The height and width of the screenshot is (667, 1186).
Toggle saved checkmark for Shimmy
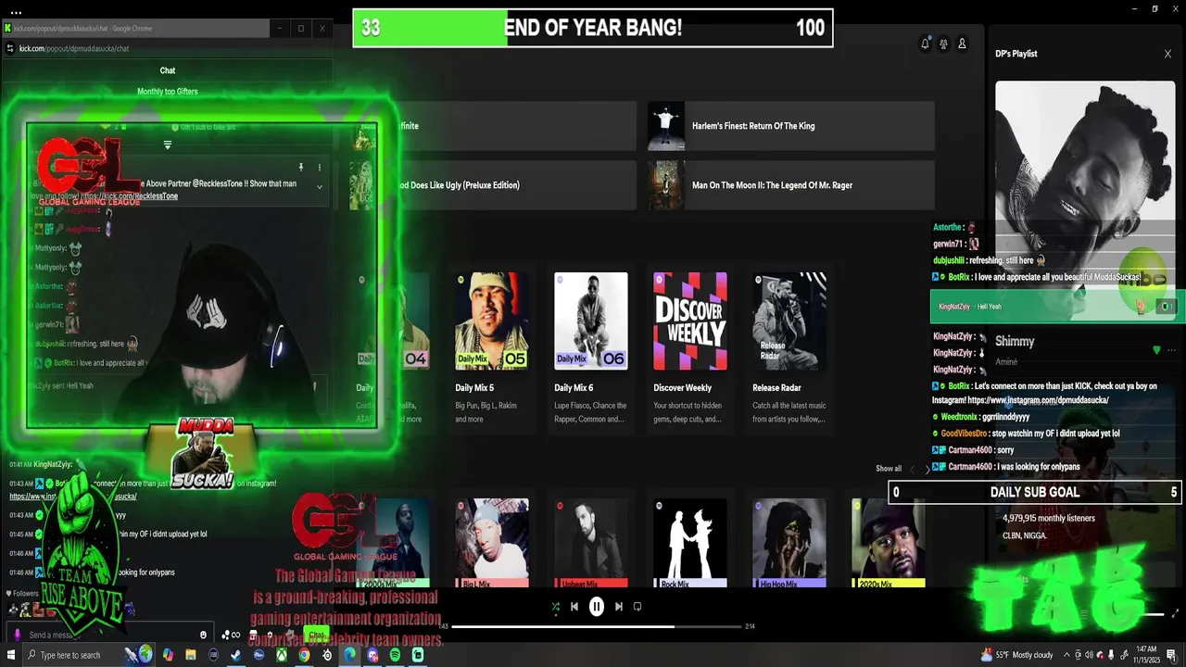point(1156,350)
